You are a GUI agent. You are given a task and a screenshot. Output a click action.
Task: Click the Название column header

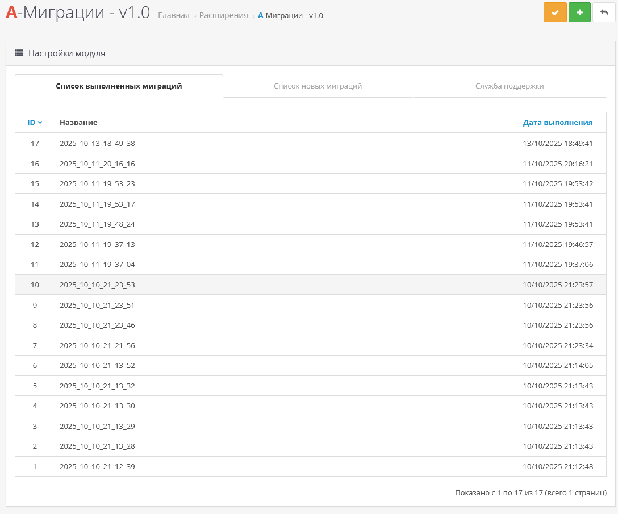tap(78, 122)
